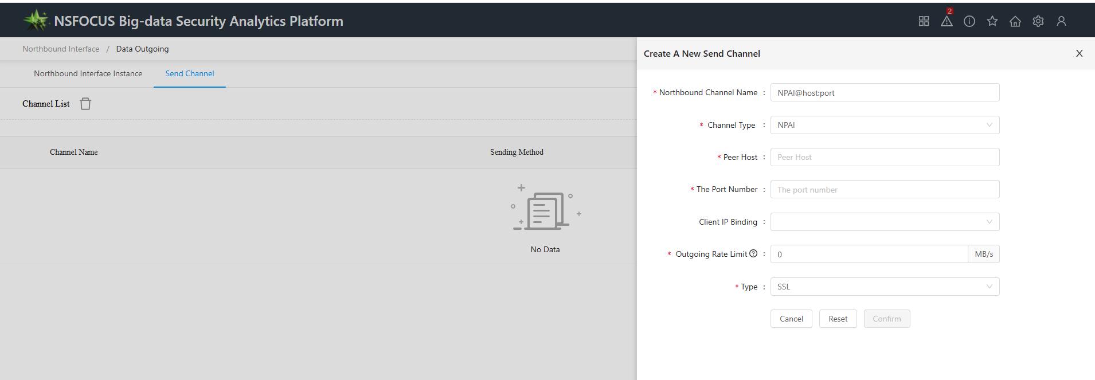
Task: Select the Send Channel tab
Action: pos(190,73)
